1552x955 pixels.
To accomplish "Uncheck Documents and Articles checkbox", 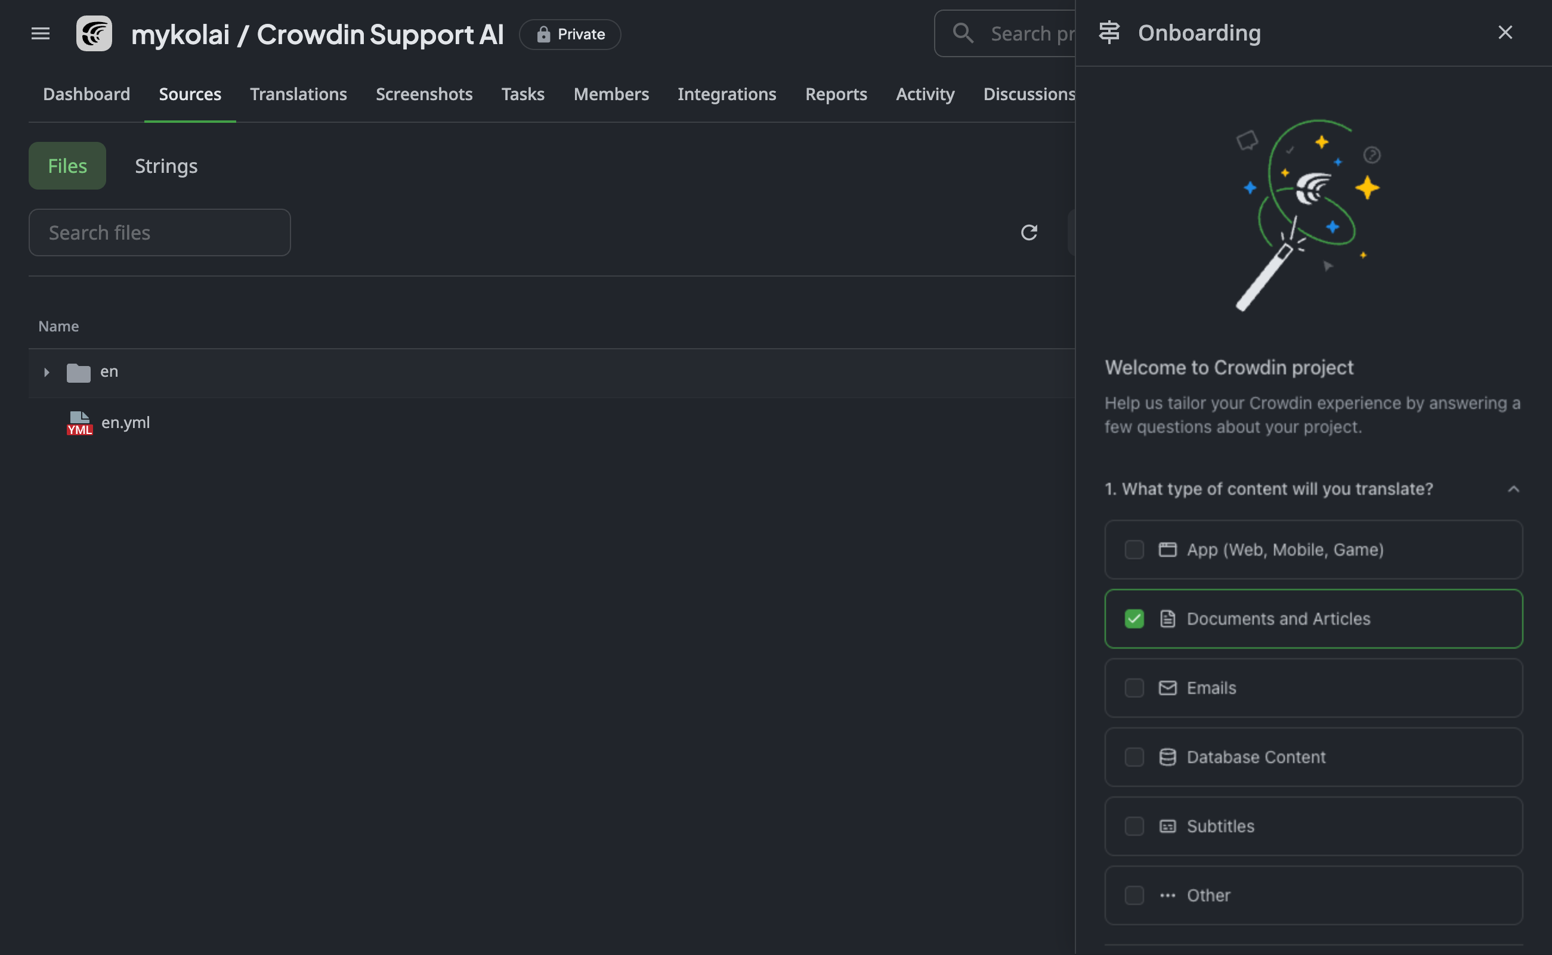I will click(x=1134, y=618).
